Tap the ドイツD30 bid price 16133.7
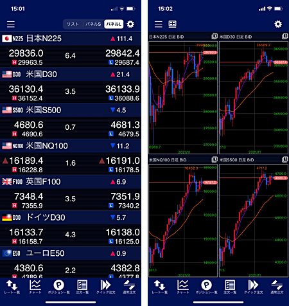Viewport: 289px width, 306px height. click(x=26, y=232)
